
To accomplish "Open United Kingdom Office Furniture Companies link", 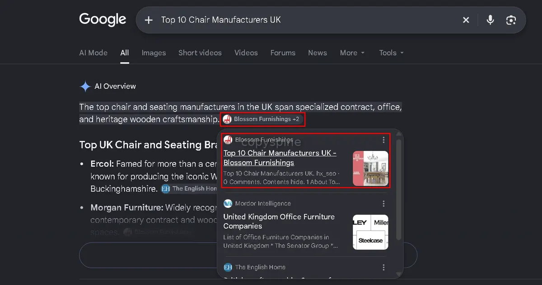I will (x=279, y=221).
